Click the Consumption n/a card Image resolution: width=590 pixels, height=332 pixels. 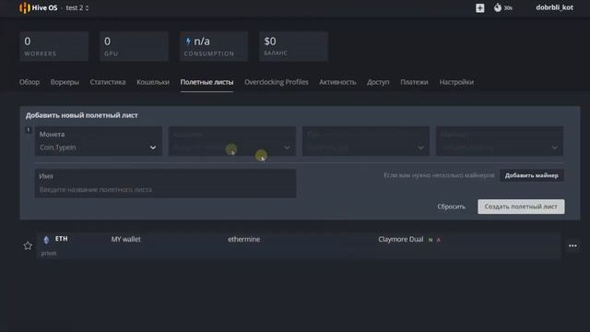(214, 46)
